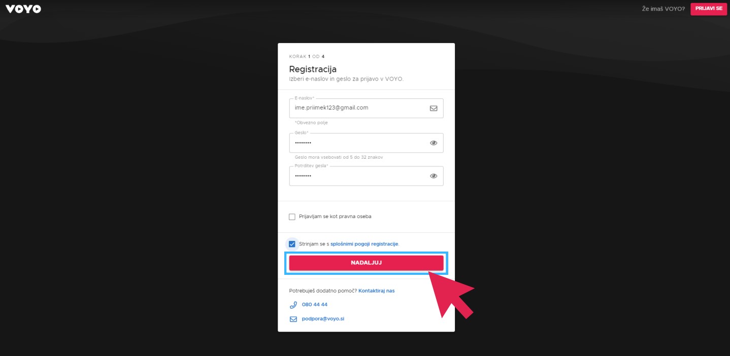Click the 'Korak 1 od 4' step indicator
The image size is (730, 356).
click(x=307, y=56)
